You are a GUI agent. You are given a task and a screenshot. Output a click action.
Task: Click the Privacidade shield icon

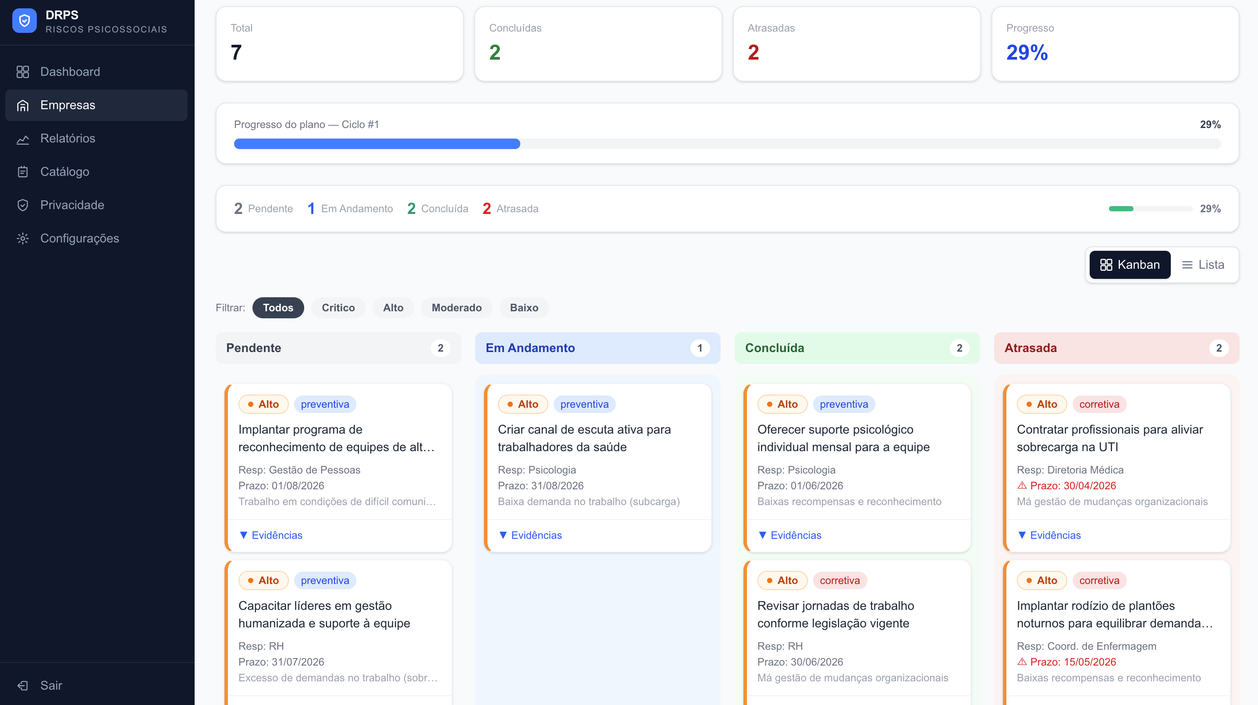(x=23, y=205)
